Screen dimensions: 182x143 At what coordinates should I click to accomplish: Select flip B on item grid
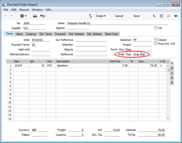click(x=172, y=68)
